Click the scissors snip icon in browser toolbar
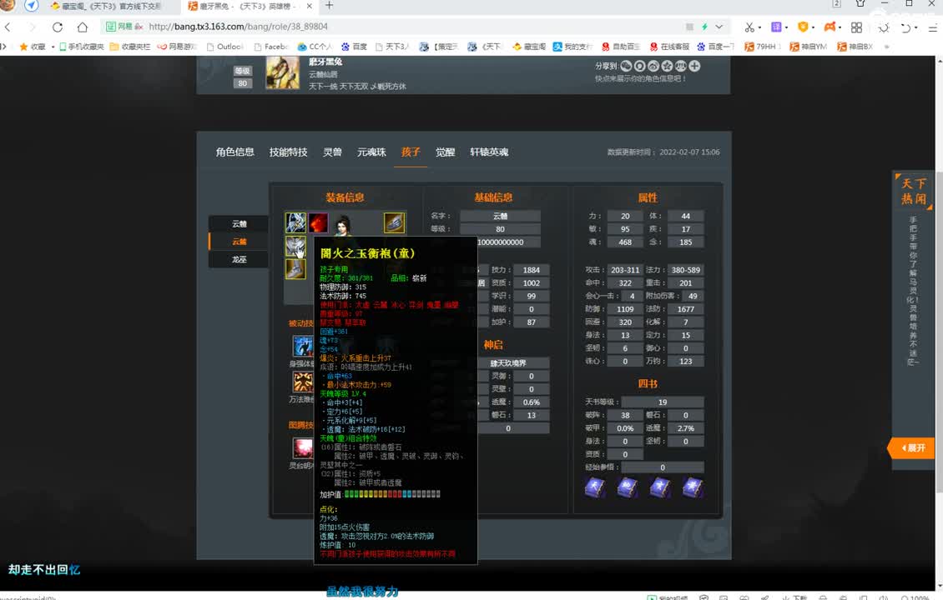 coord(749,26)
